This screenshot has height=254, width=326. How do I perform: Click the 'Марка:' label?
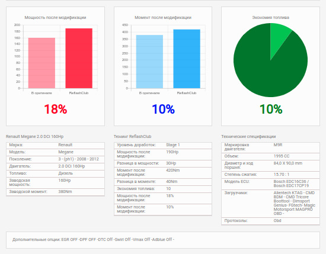click(16, 144)
